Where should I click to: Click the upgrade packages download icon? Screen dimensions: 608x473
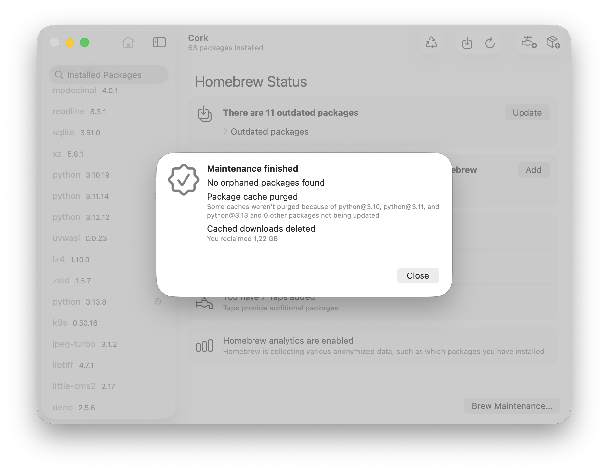(x=467, y=43)
